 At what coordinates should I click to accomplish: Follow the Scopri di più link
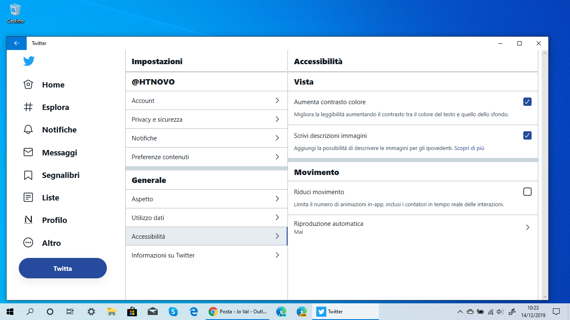(x=469, y=148)
